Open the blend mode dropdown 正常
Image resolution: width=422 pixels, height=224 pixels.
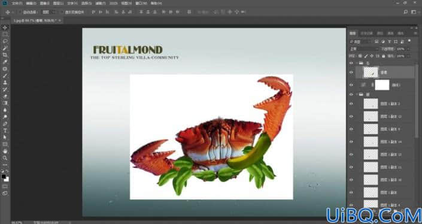coord(365,49)
